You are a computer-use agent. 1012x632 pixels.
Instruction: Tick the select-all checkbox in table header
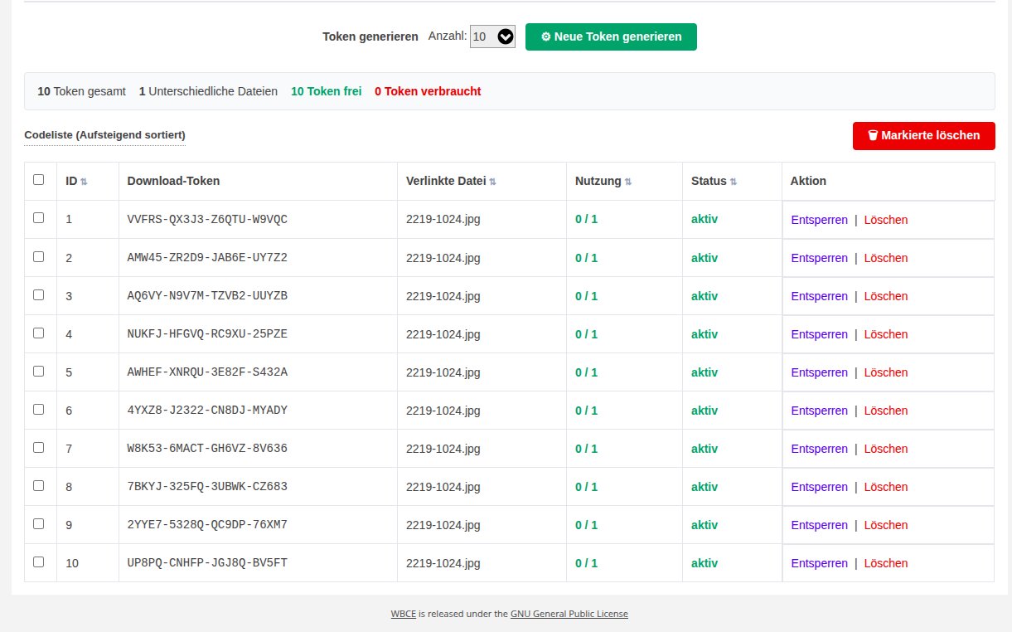point(38,179)
